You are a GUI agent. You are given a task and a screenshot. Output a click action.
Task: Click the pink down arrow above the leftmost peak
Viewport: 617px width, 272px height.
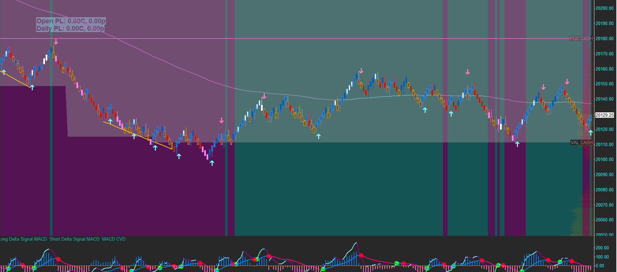click(56, 42)
